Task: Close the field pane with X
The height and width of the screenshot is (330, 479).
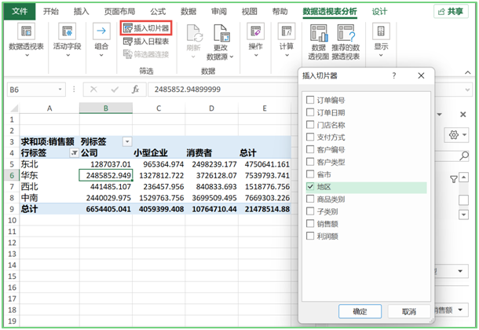Action: click(x=463, y=114)
